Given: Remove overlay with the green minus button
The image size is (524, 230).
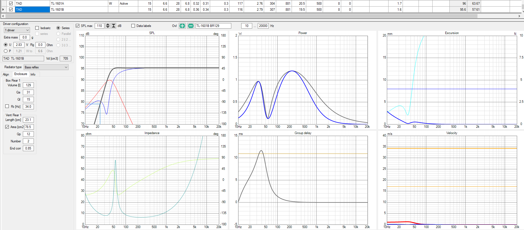Looking at the screenshot, I should pyautogui.click(x=191, y=26).
